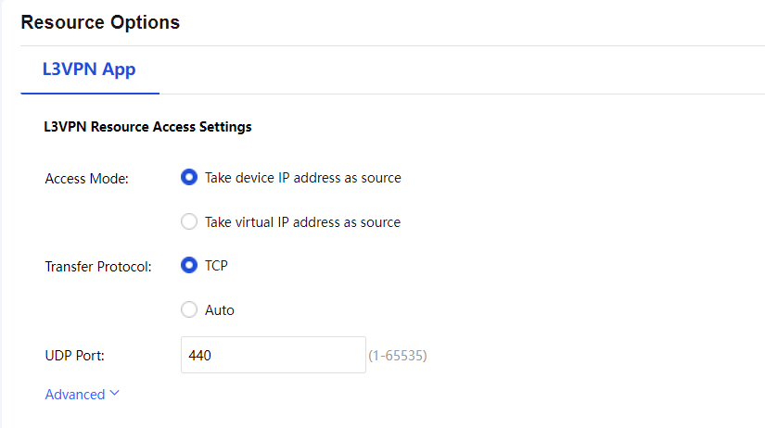This screenshot has width=765, height=428.
Task: Expand the Advanced section chevron arrow
Action: (x=115, y=393)
